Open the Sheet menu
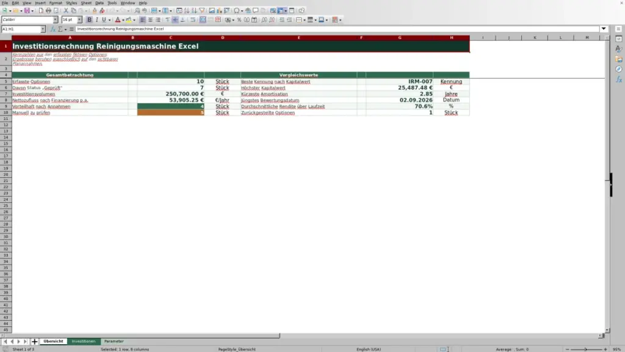This screenshot has height=352, width=625. [86, 3]
